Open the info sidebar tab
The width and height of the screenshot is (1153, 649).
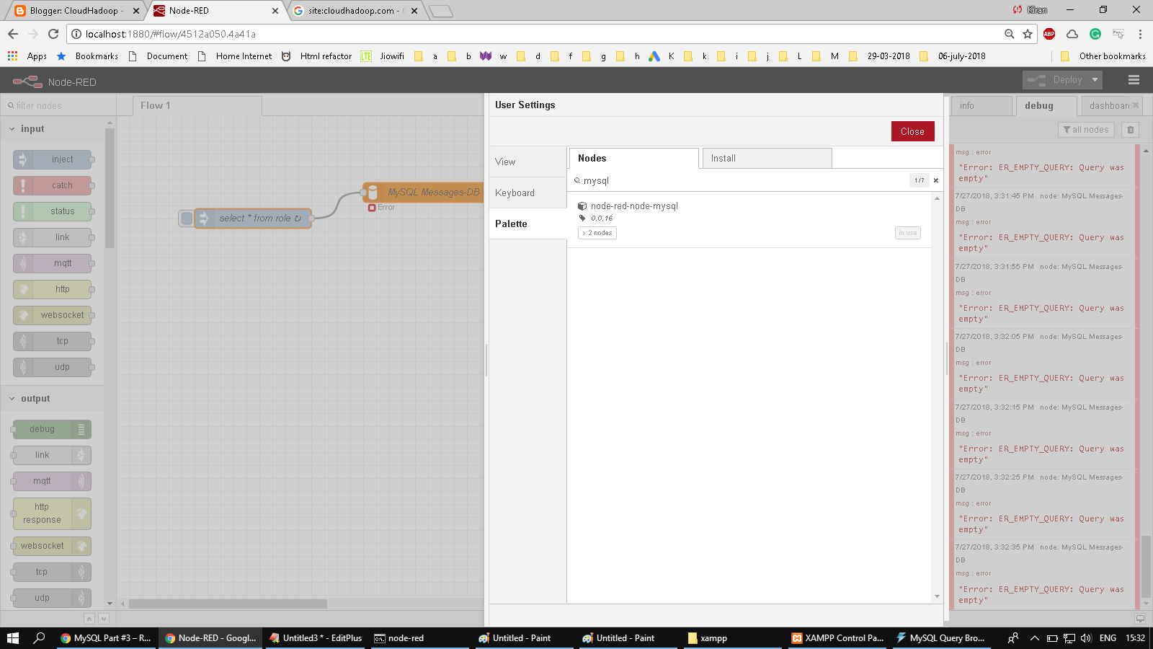(x=981, y=106)
